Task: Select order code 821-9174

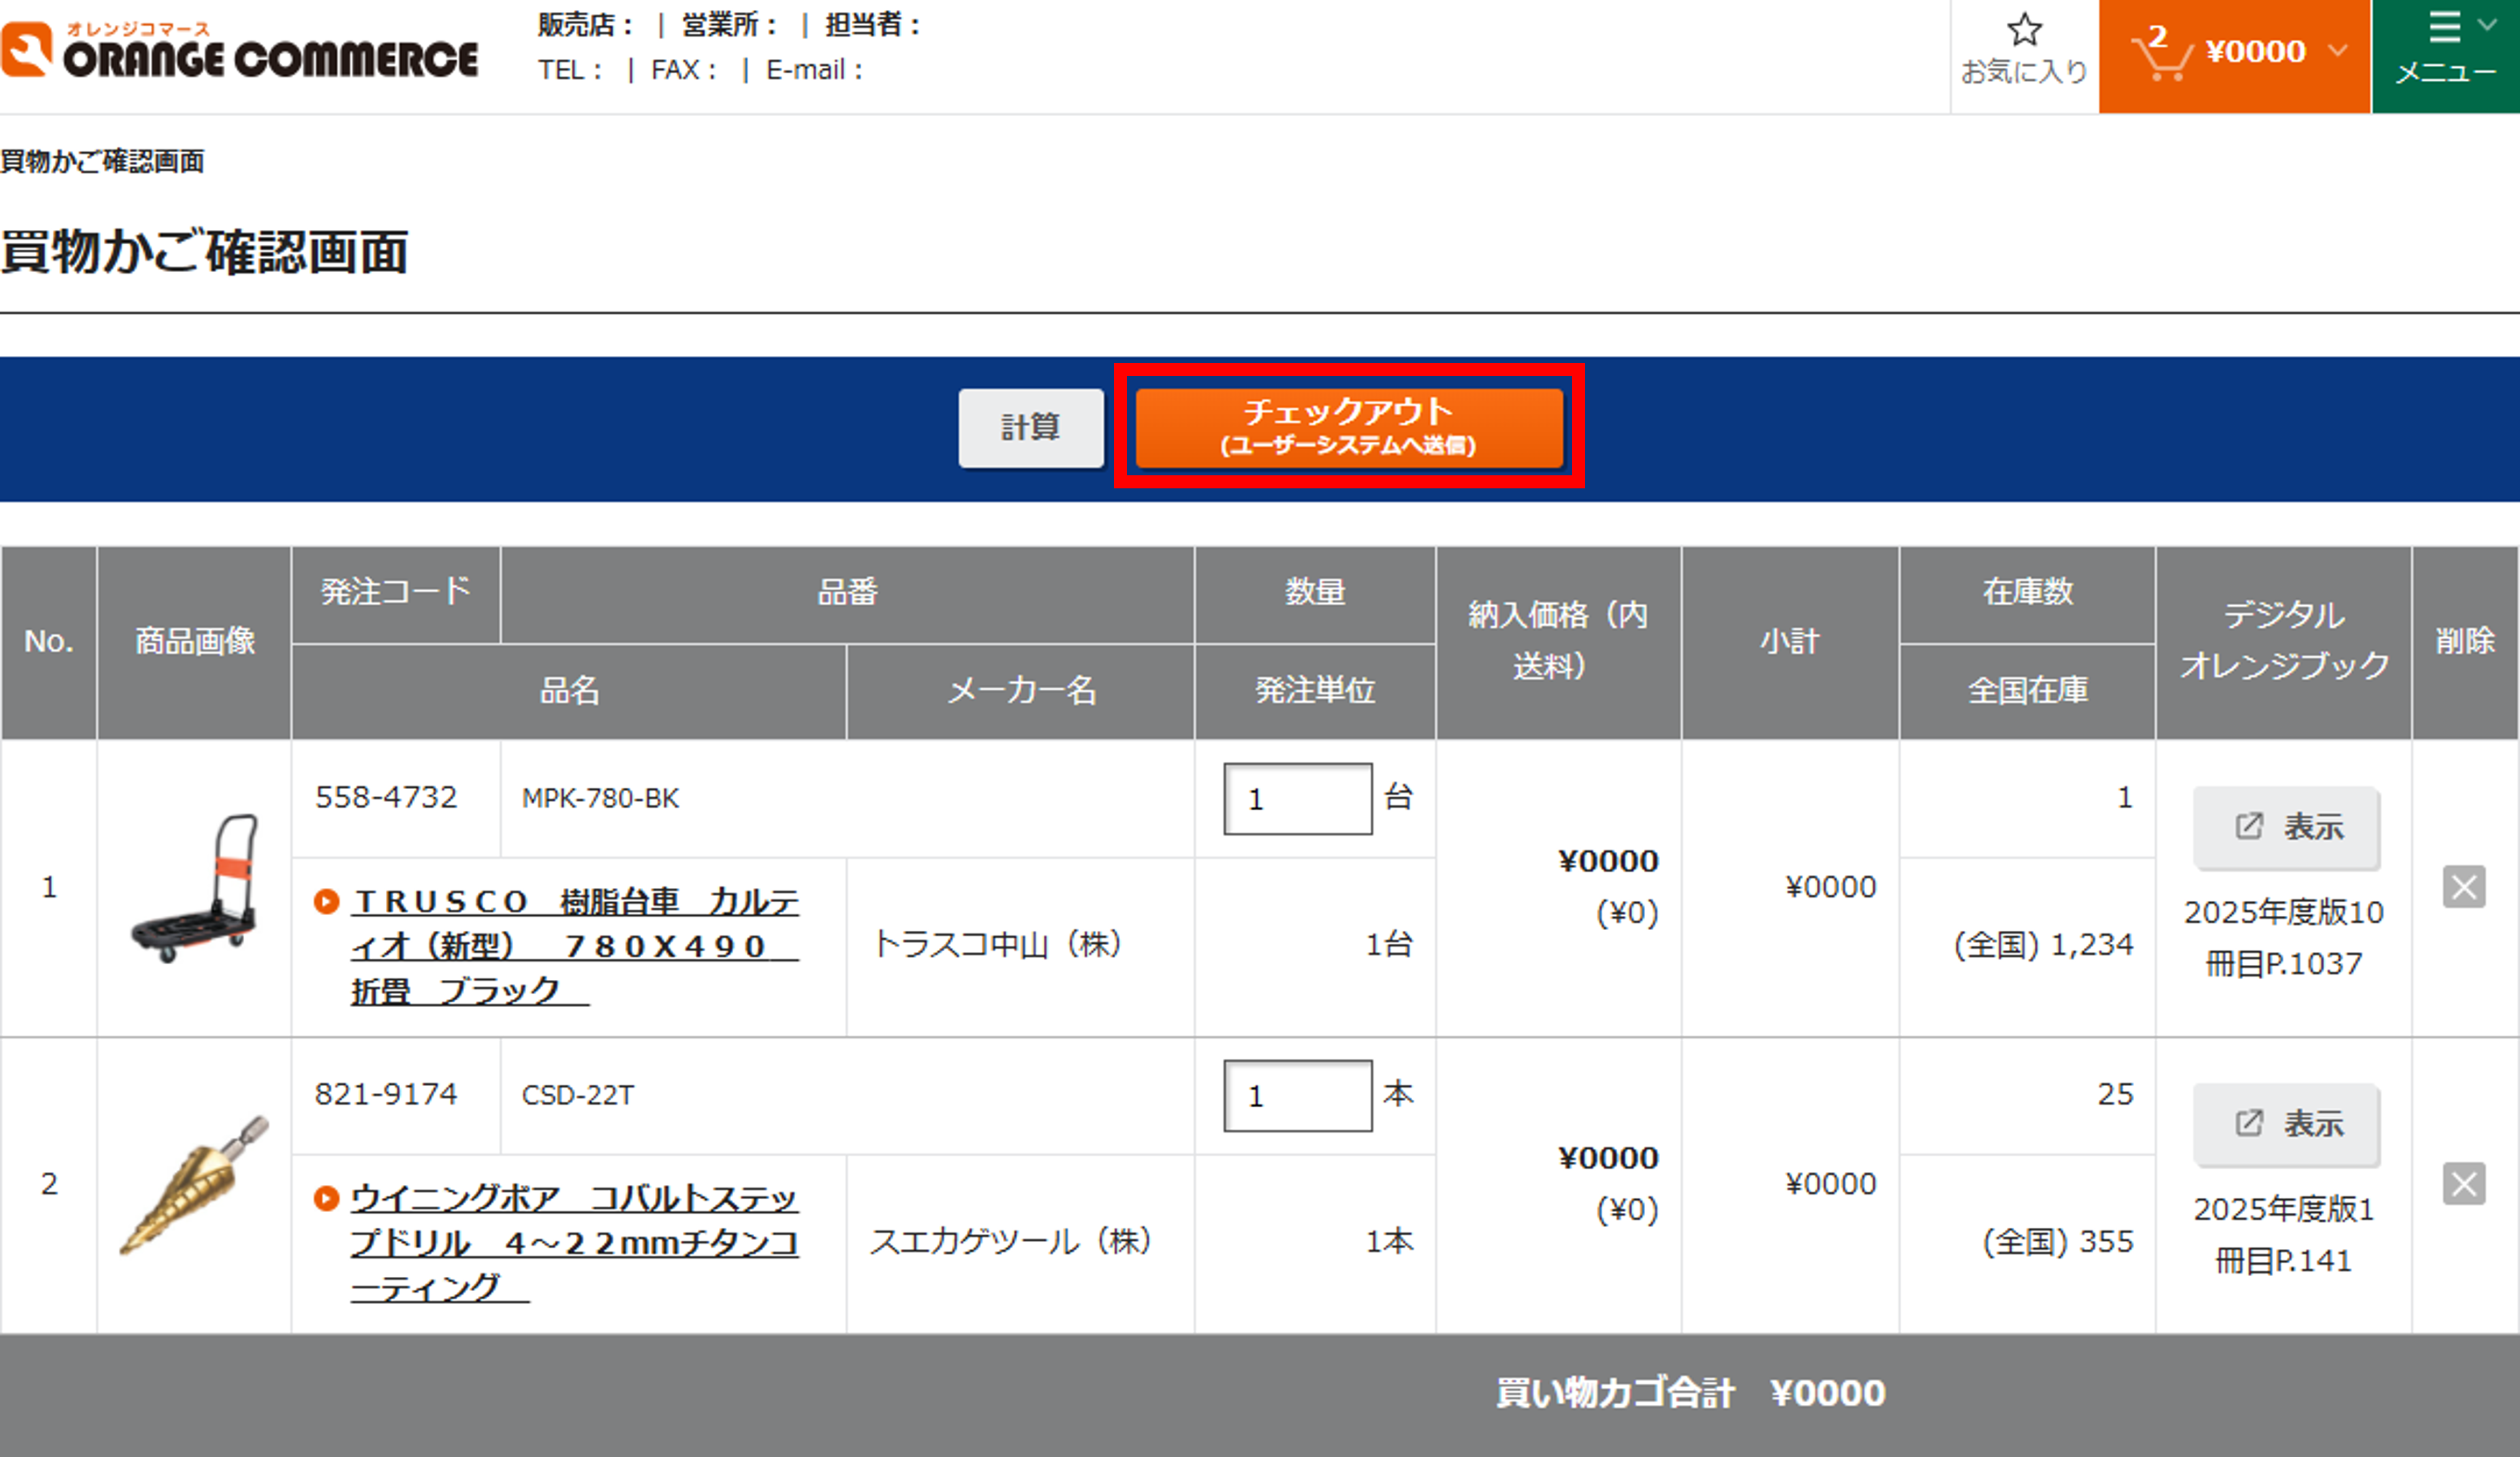Action: pos(386,1095)
